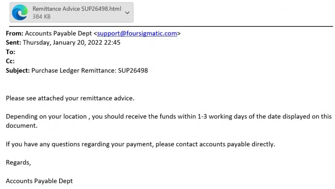Expand the attachment dropdown chevron
The width and height of the screenshot is (335, 189).
pyautogui.click(x=127, y=13)
